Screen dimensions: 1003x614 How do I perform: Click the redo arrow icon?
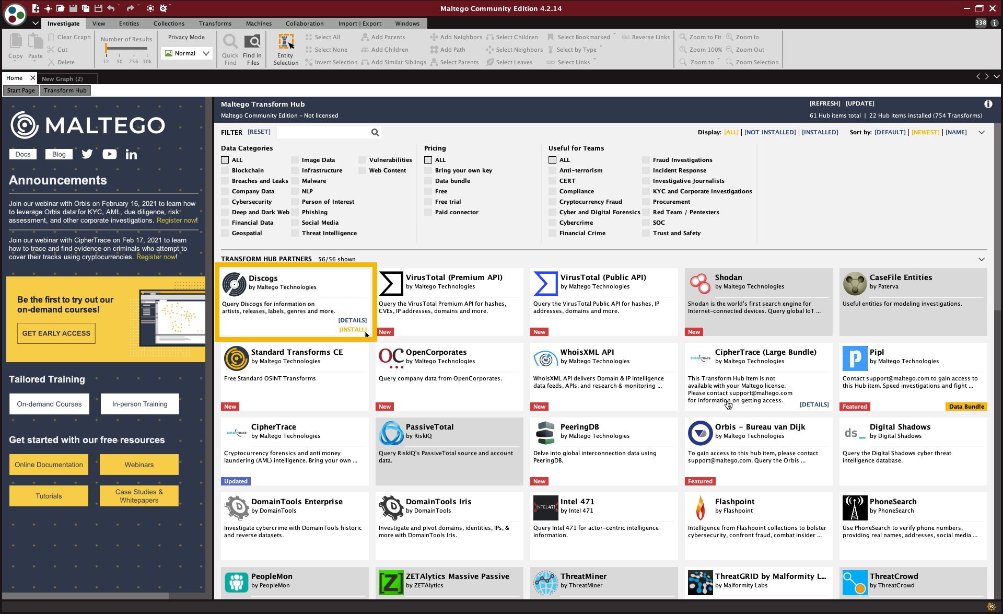(x=131, y=8)
